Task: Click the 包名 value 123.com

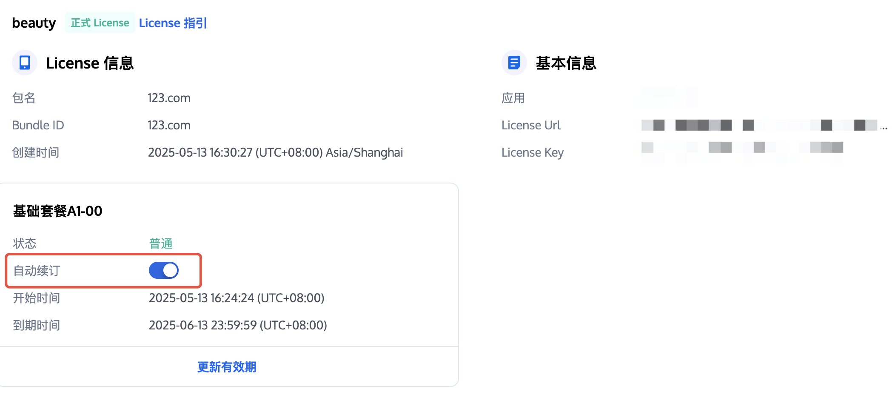Action: [169, 98]
